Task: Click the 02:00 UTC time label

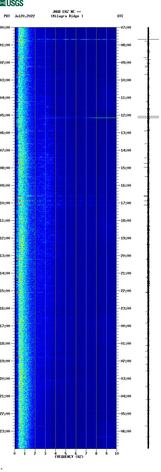Action: coord(126,361)
